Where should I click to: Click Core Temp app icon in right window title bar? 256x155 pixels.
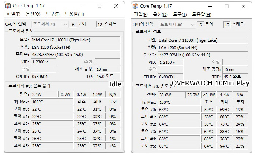(x=135, y=6)
